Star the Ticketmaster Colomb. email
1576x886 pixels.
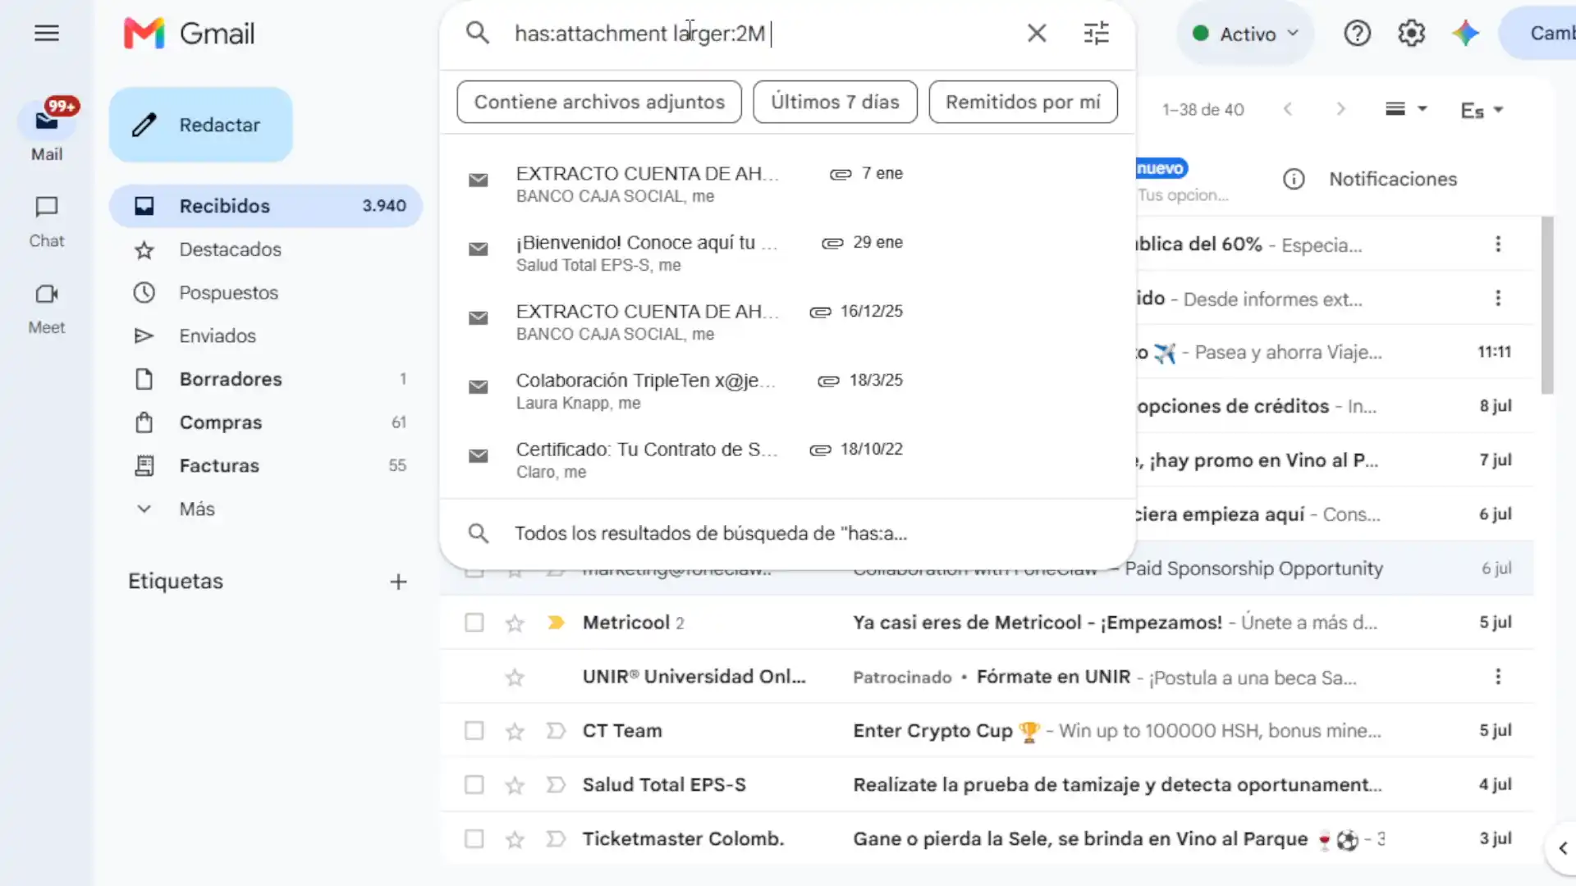(515, 839)
